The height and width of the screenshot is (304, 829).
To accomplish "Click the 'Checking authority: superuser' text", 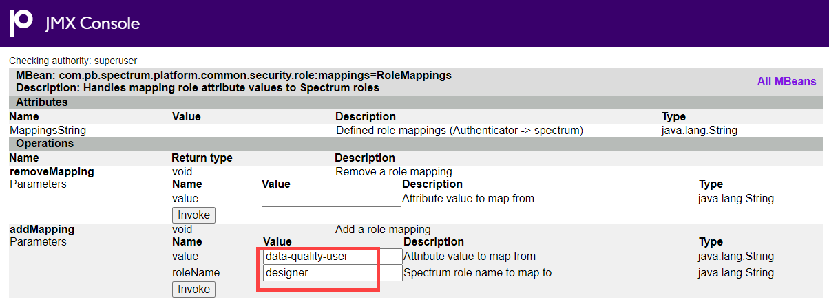I will point(73,61).
